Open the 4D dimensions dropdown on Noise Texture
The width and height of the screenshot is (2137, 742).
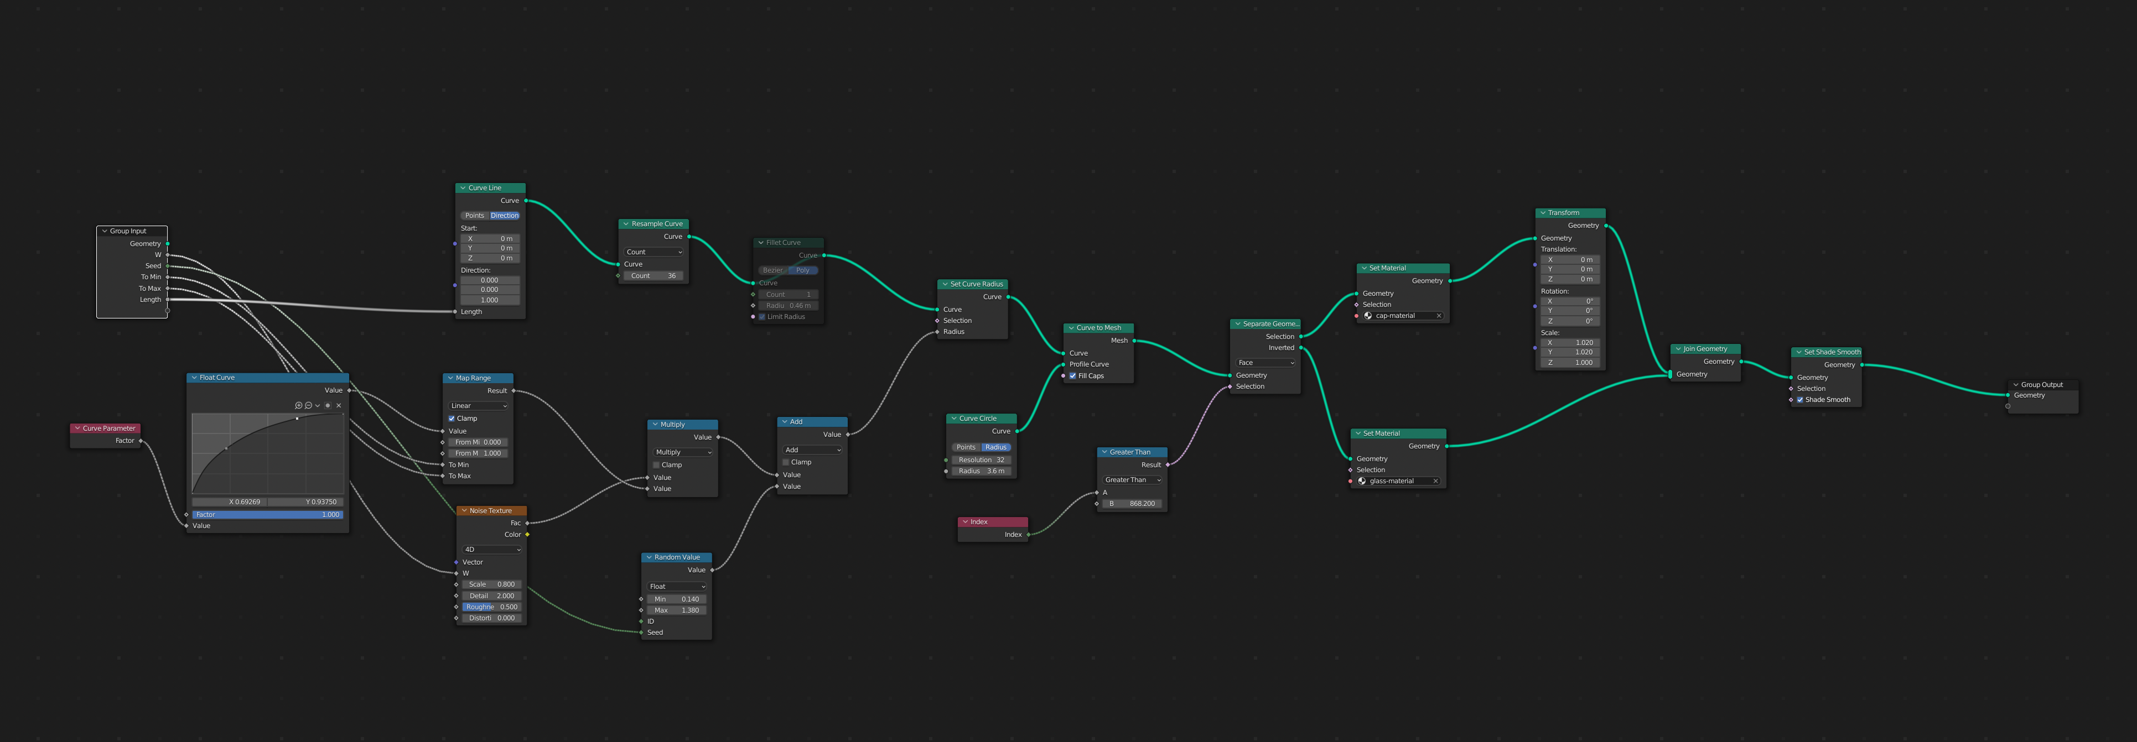pos(493,550)
